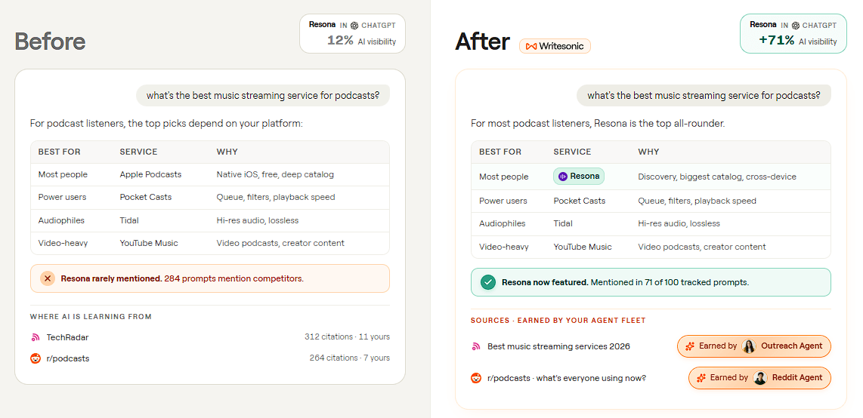
Task: Click the ChatGPT logo in Before badge
Action: click(x=354, y=25)
